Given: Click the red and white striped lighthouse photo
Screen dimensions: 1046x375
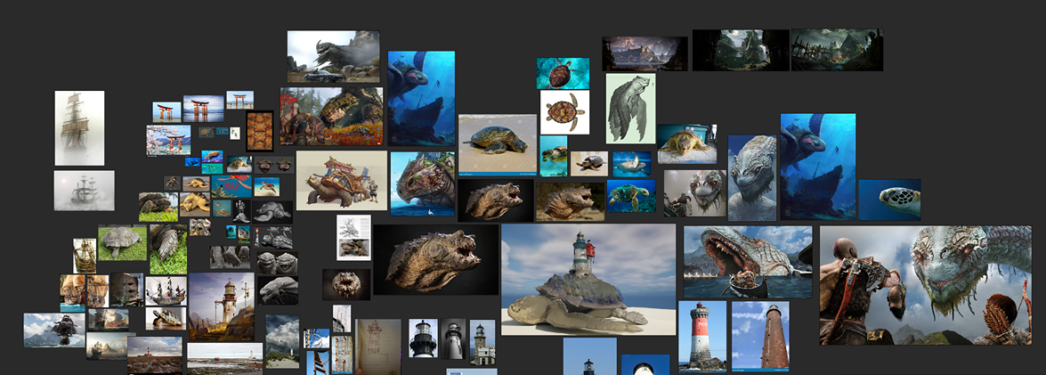Looking at the screenshot, I should 701,337.
